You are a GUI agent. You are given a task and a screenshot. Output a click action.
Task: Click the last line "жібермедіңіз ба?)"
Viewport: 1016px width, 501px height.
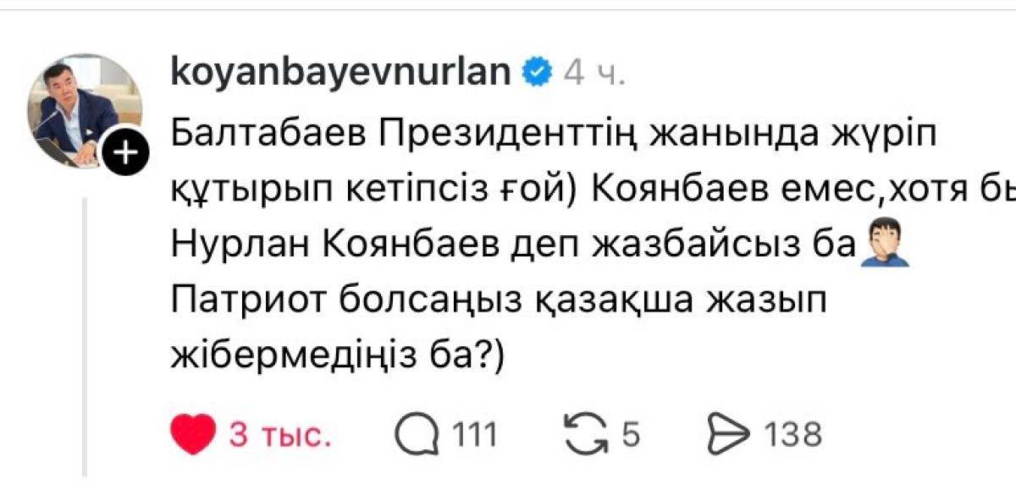[337, 358]
